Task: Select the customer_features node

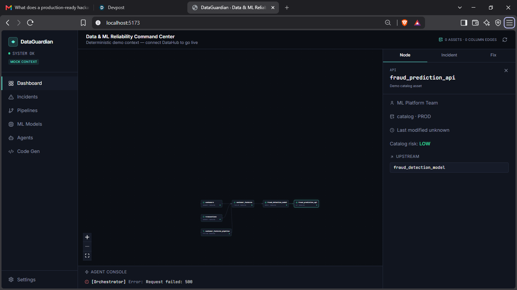Action: pos(243,204)
